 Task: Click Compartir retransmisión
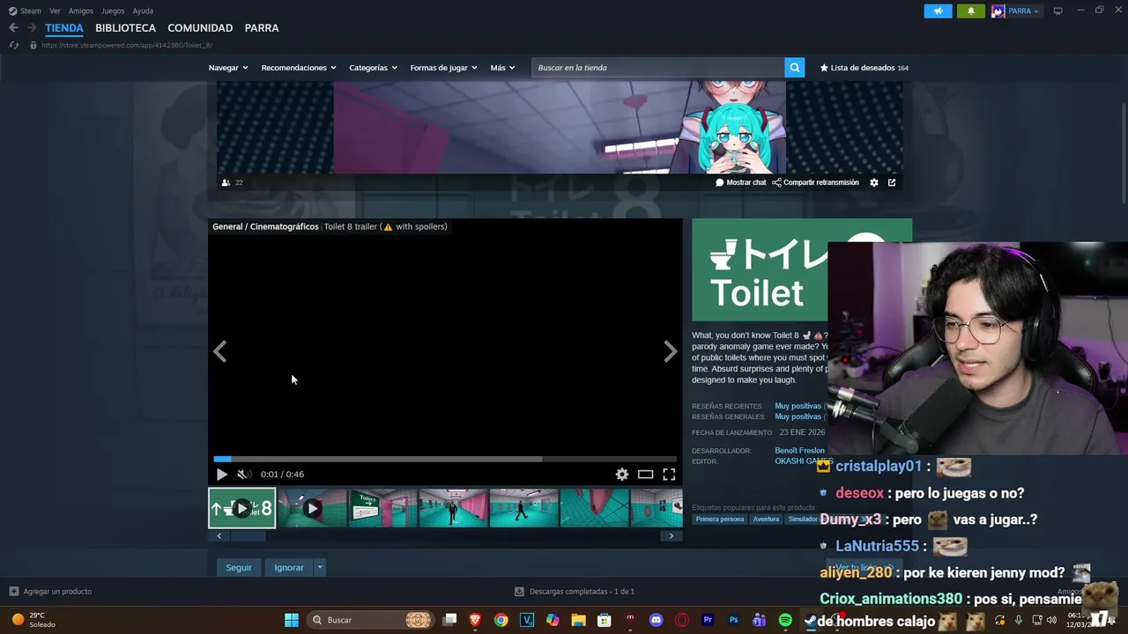(x=815, y=182)
